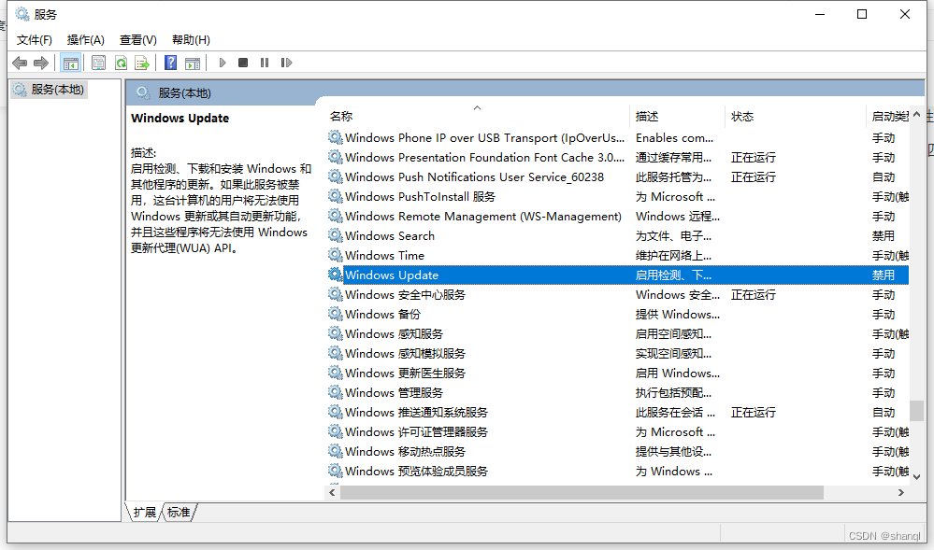Image resolution: width=934 pixels, height=550 pixels.
Task: Select Windows Push Notifications User Service_60238
Action: pos(474,176)
